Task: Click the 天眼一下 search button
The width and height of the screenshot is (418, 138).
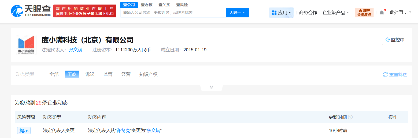Action: click(x=237, y=13)
